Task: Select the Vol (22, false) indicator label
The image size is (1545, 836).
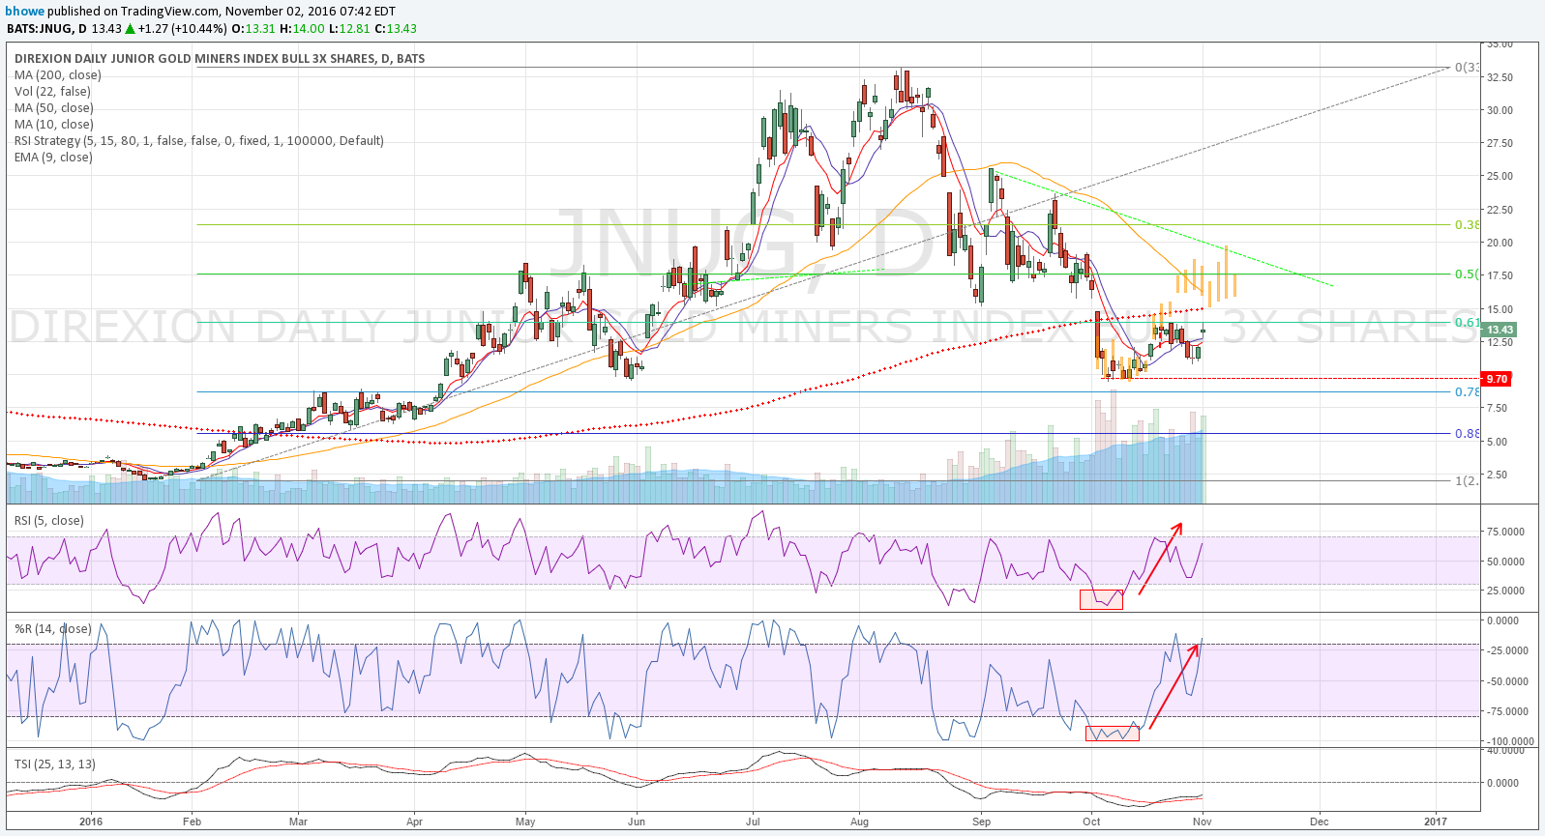Action: (52, 91)
